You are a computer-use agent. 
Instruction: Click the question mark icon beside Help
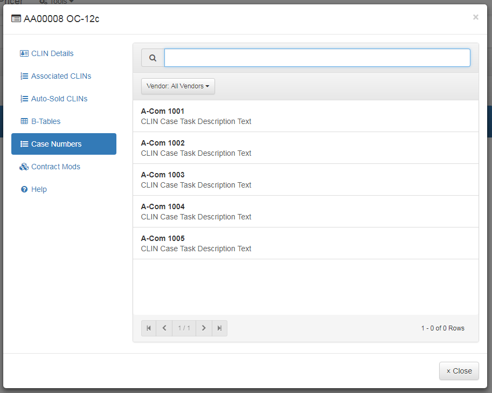(24, 189)
